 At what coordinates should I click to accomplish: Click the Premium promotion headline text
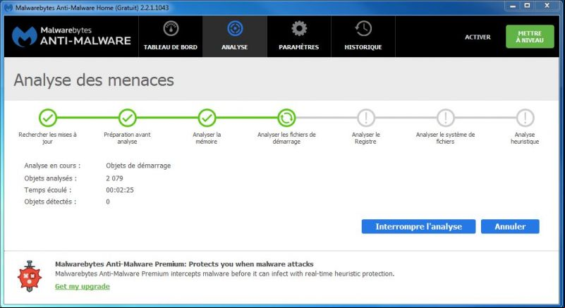(184, 264)
